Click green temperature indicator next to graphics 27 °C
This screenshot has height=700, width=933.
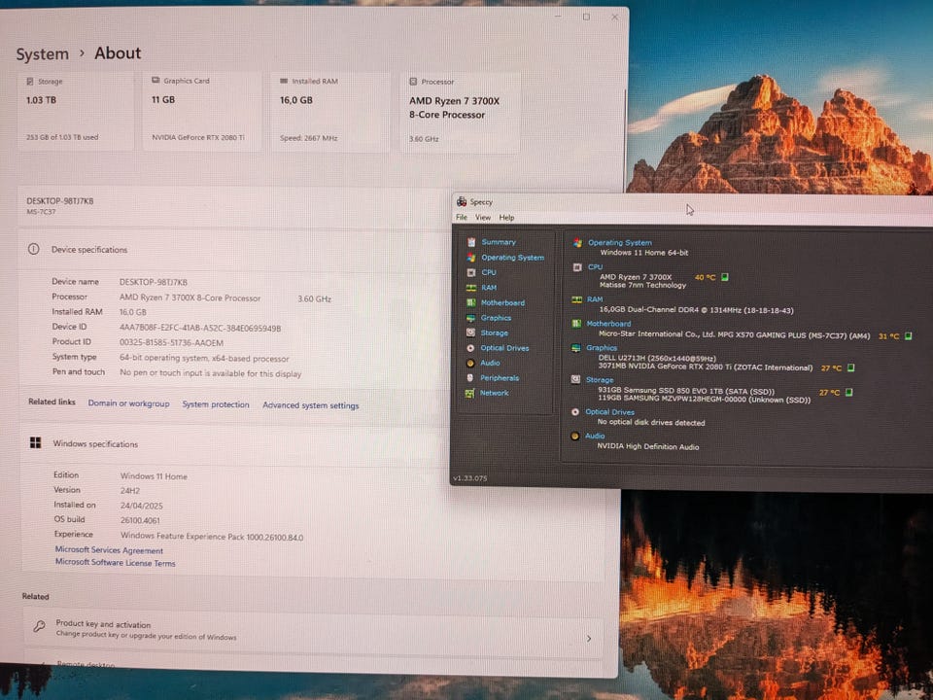(x=851, y=367)
